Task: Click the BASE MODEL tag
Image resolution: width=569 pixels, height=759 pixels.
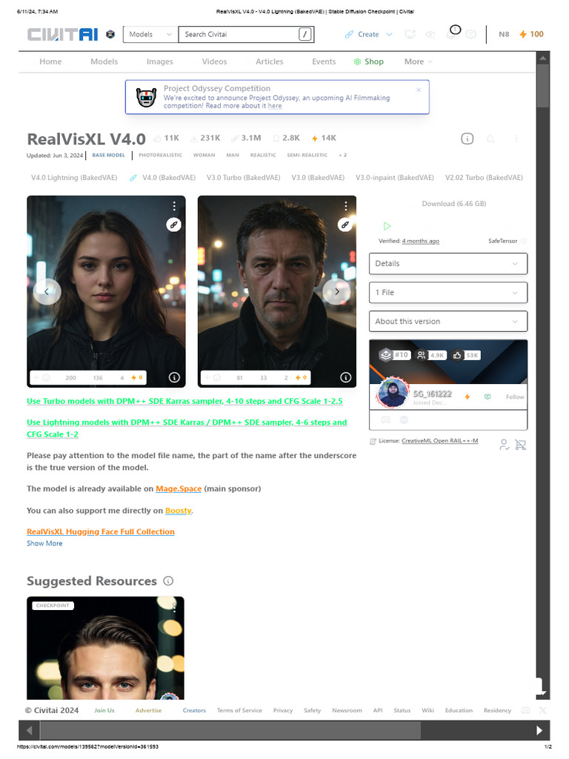Action: pos(108,156)
